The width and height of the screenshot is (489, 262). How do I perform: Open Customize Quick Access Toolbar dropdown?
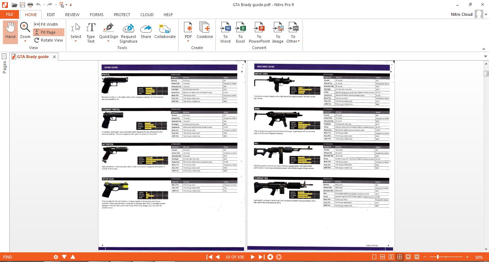click(x=71, y=5)
